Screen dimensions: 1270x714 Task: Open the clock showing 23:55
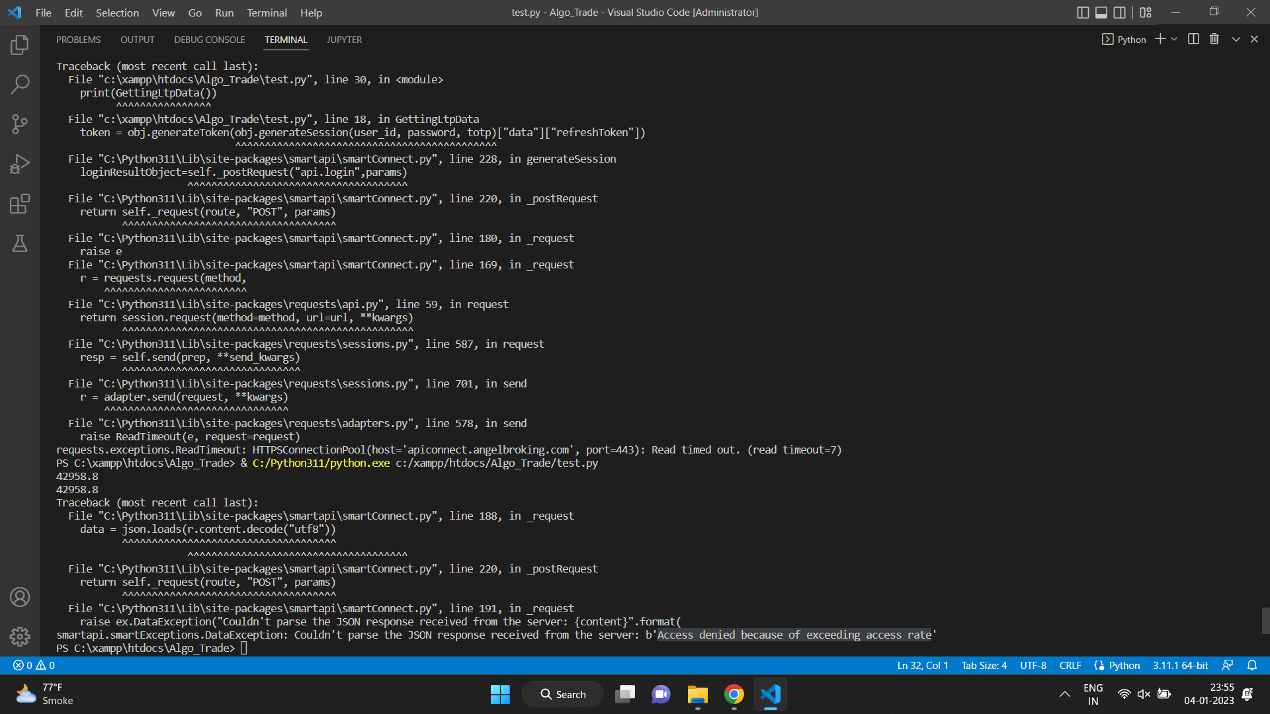click(1209, 694)
